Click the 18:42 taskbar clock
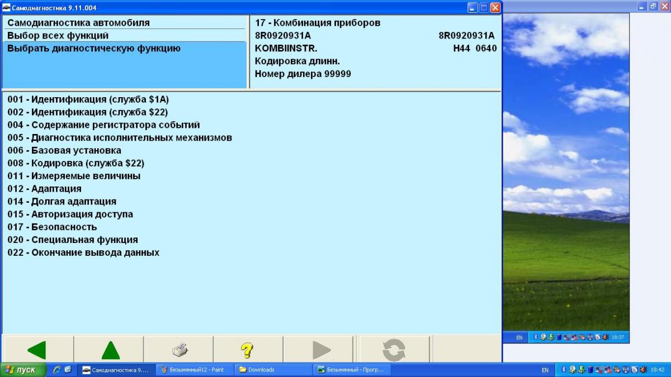 click(x=658, y=370)
